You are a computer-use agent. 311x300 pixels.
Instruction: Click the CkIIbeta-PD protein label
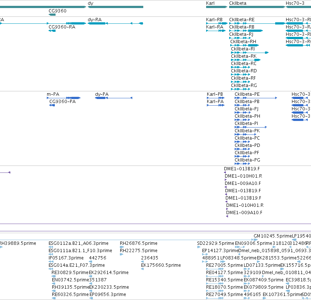247,145
